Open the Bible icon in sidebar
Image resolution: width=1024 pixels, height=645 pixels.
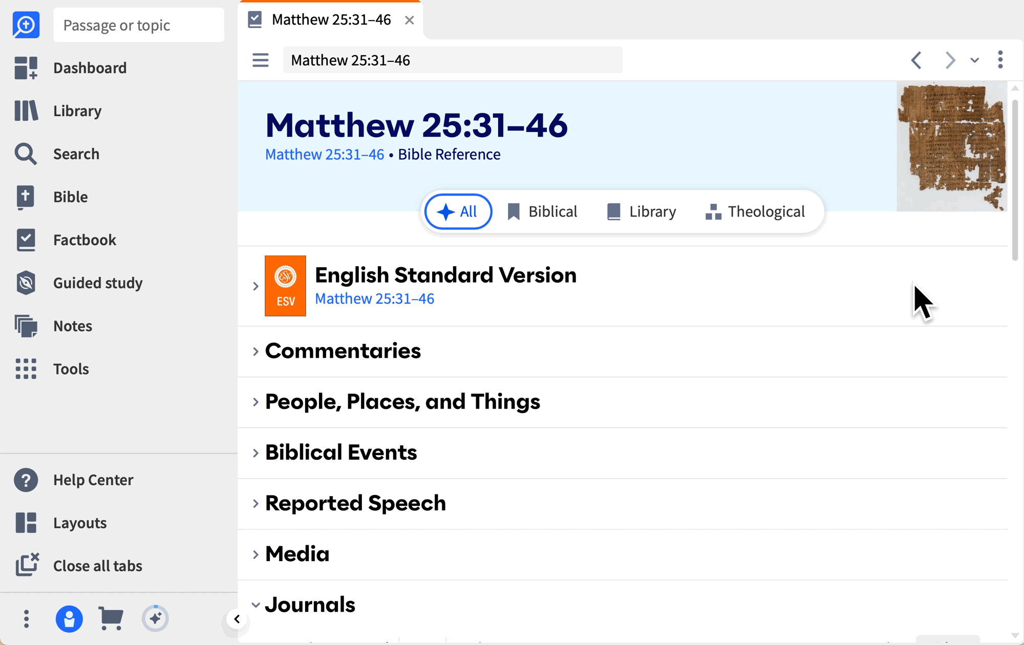click(26, 197)
